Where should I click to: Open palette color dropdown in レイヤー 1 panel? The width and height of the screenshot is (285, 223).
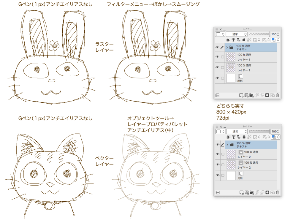(220, 34)
